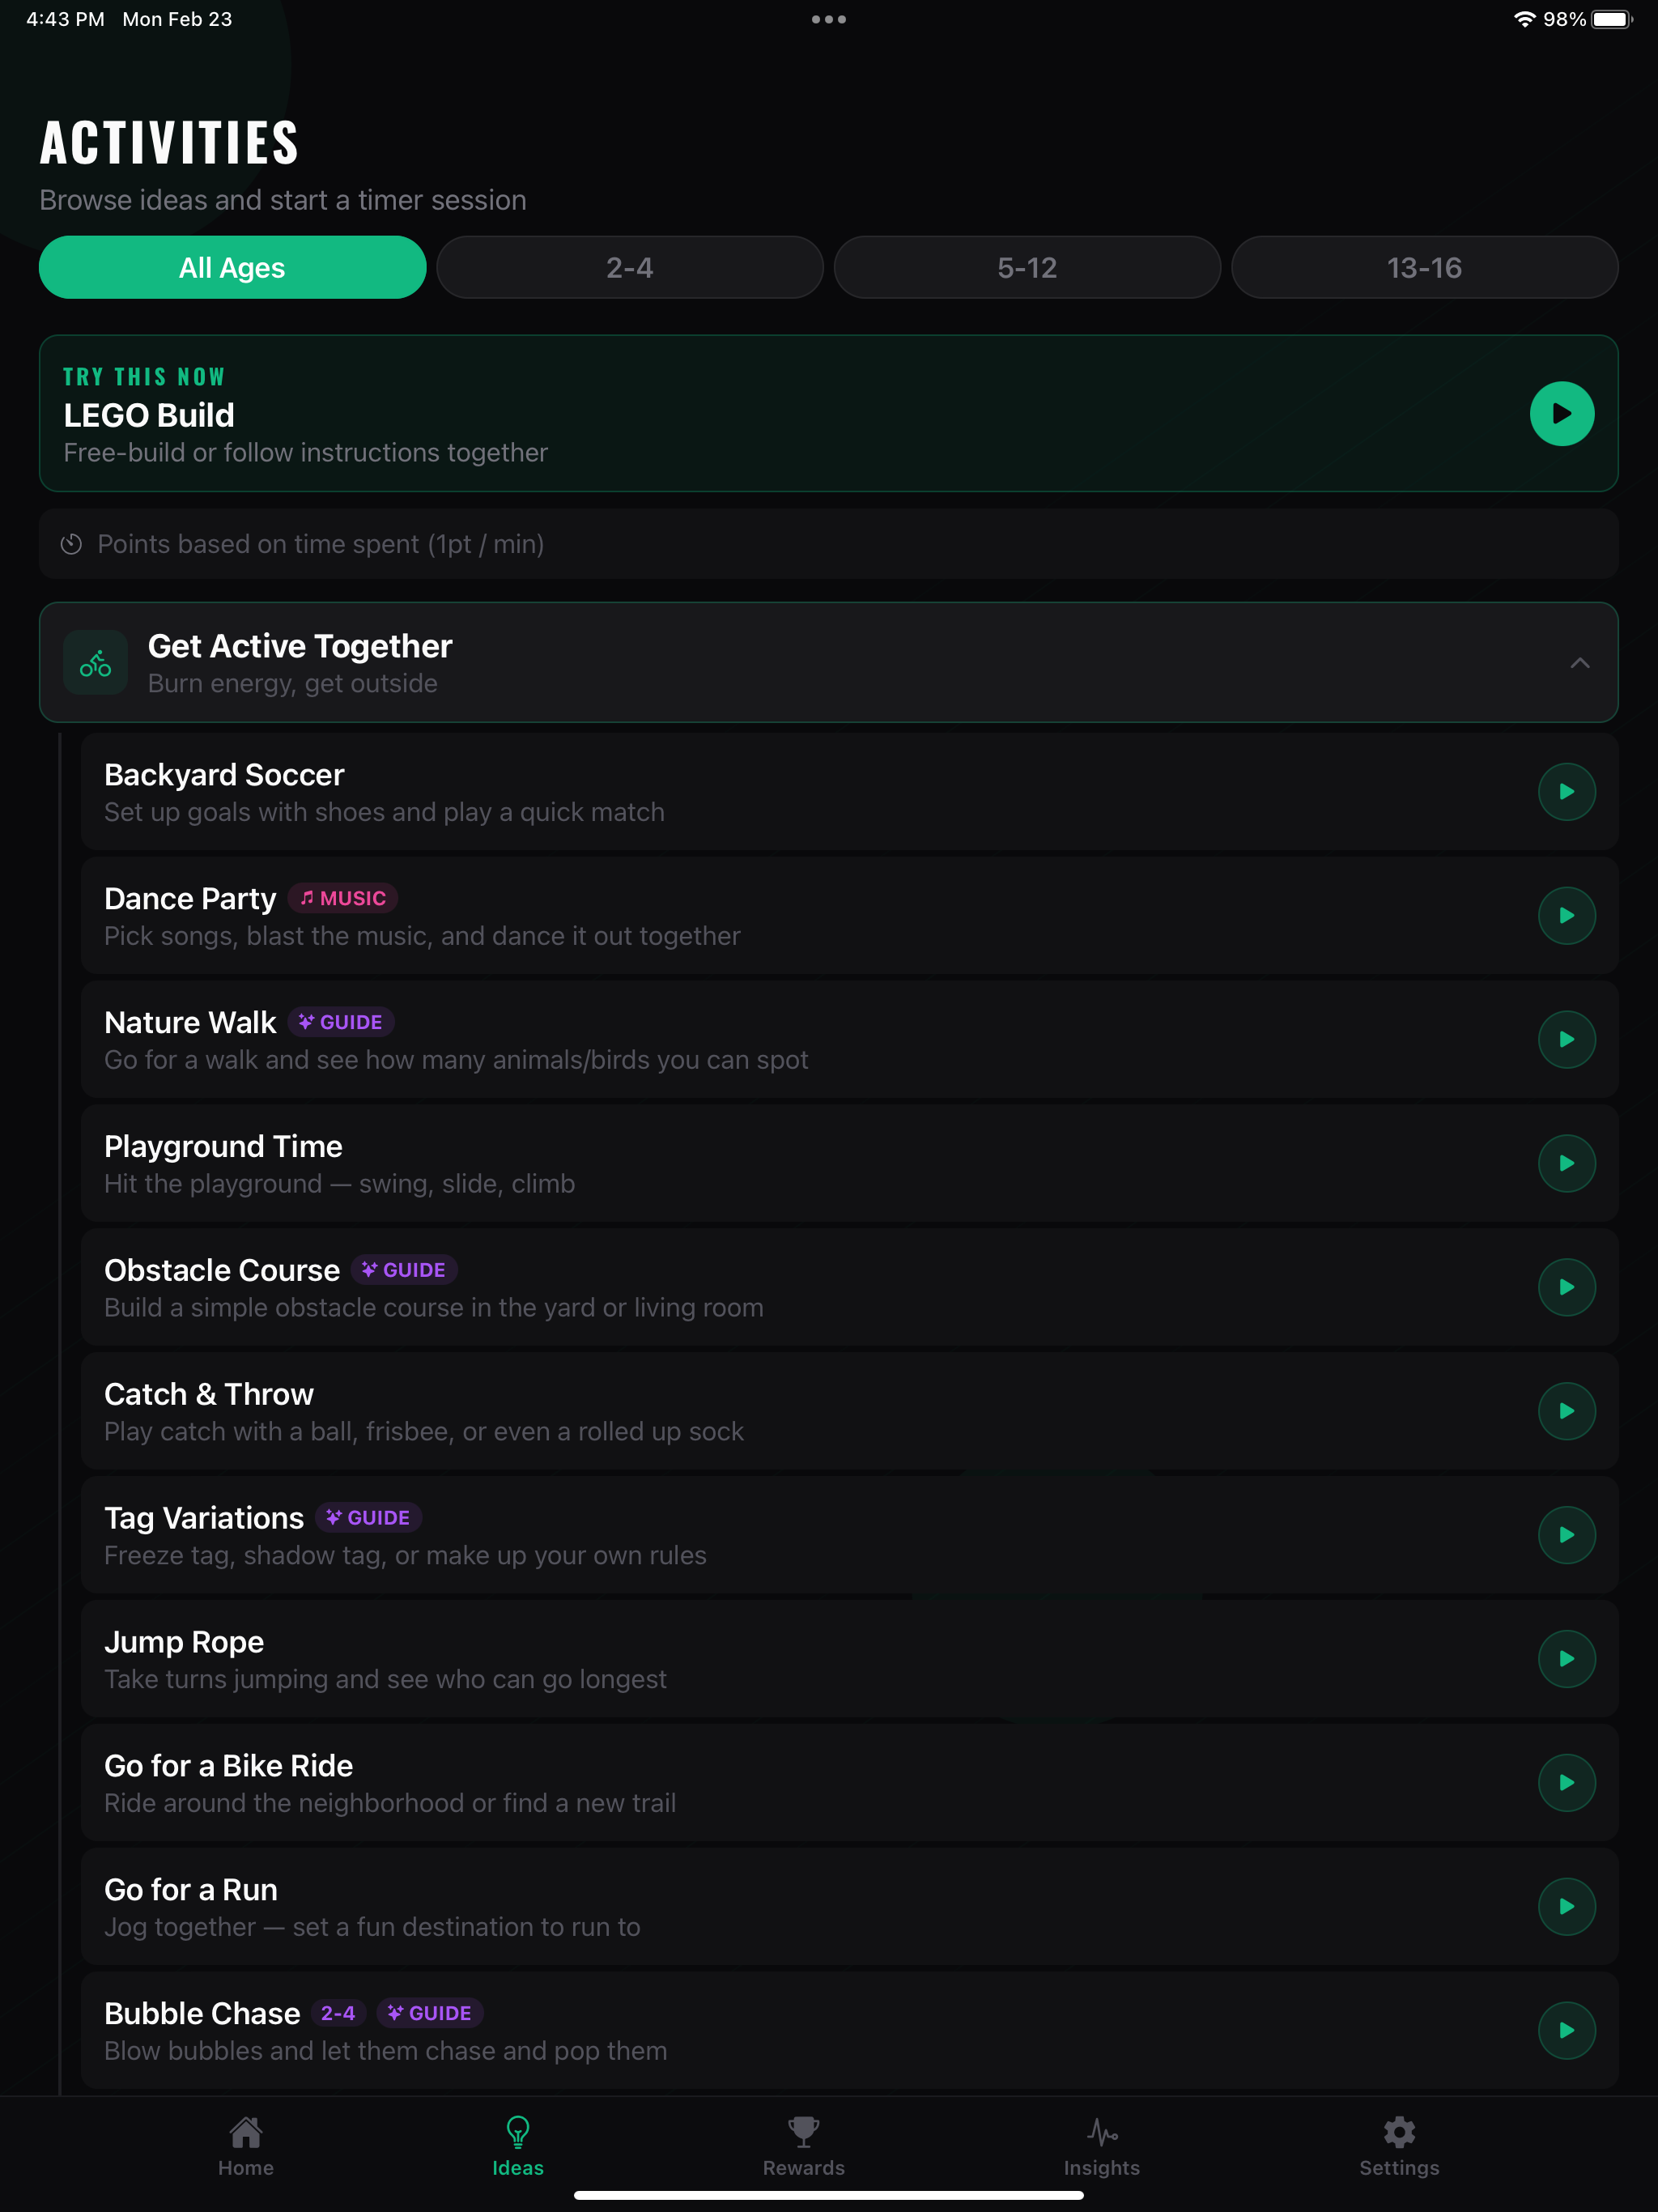Open the three-dot multitasking menu
The image size is (1658, 2212).
click(x=828, y=19)
